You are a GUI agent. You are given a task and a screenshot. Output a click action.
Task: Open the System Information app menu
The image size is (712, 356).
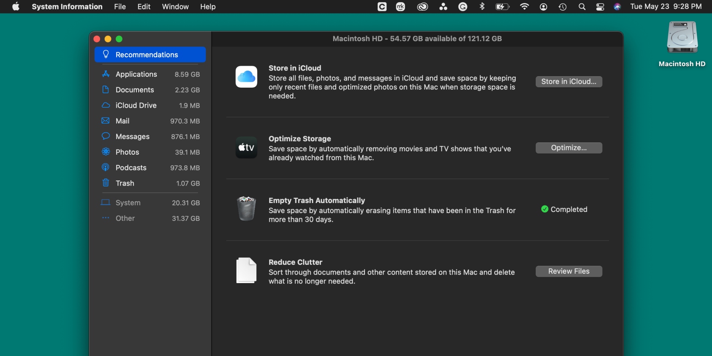pos(67,6)
